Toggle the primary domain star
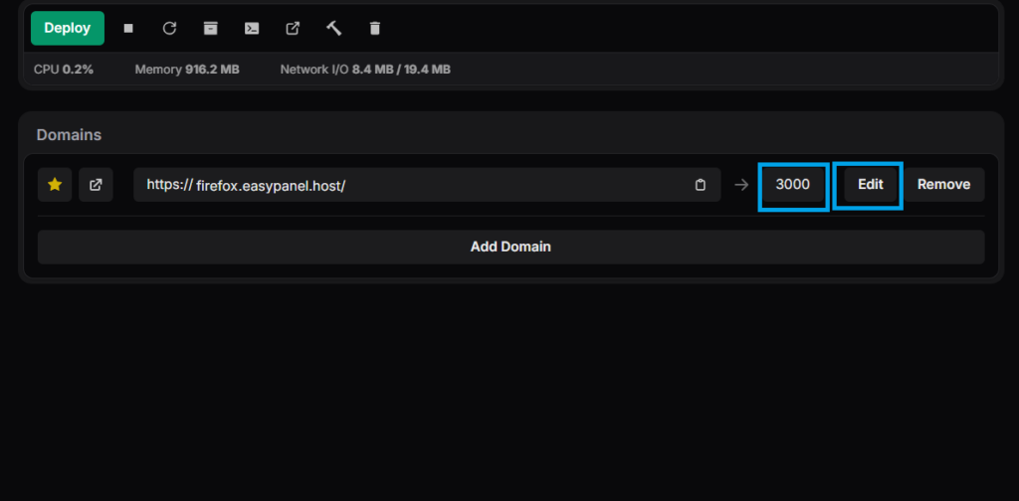Screen dimensions: 1019x501 pyautogui.click(x=55, y=185)
